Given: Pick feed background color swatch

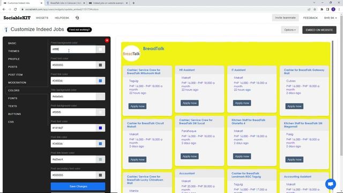Looking at the screenshot, I should coord(100,49).
